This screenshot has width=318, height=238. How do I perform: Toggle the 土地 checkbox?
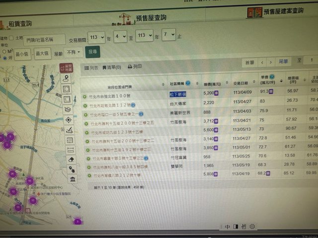tap(12, 37)
